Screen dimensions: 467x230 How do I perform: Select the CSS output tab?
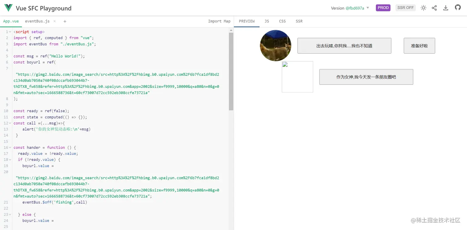click(282, 21)
